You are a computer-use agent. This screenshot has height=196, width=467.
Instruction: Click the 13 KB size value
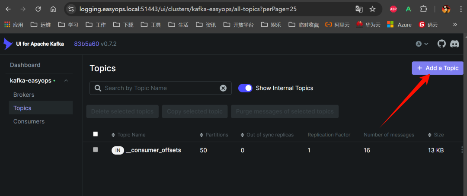tap(436, 150)
